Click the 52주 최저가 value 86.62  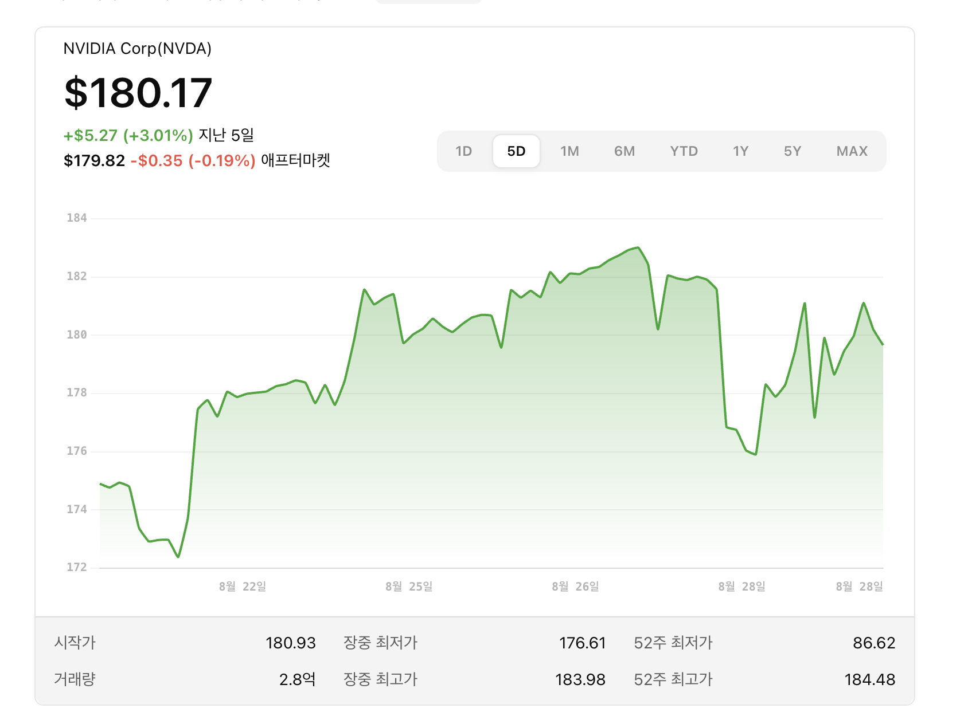coord(874,643)
